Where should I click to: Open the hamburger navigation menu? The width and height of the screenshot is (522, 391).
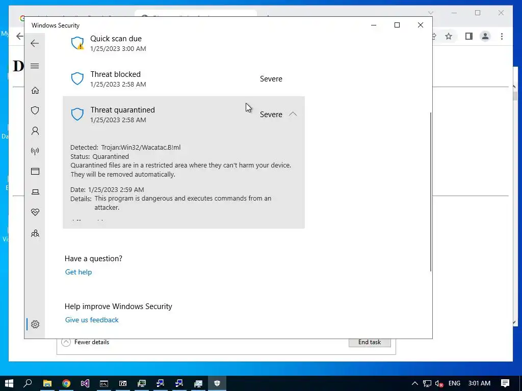tap(35, 66)
